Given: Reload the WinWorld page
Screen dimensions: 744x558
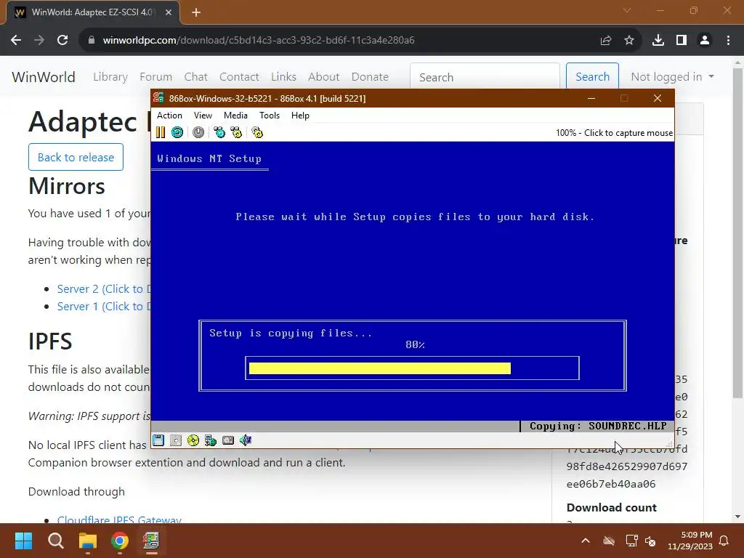Looking at the screenshot, I should 62,41.
